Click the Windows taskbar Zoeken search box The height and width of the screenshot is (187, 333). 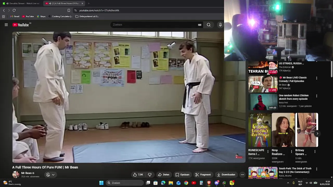point(125,183)
